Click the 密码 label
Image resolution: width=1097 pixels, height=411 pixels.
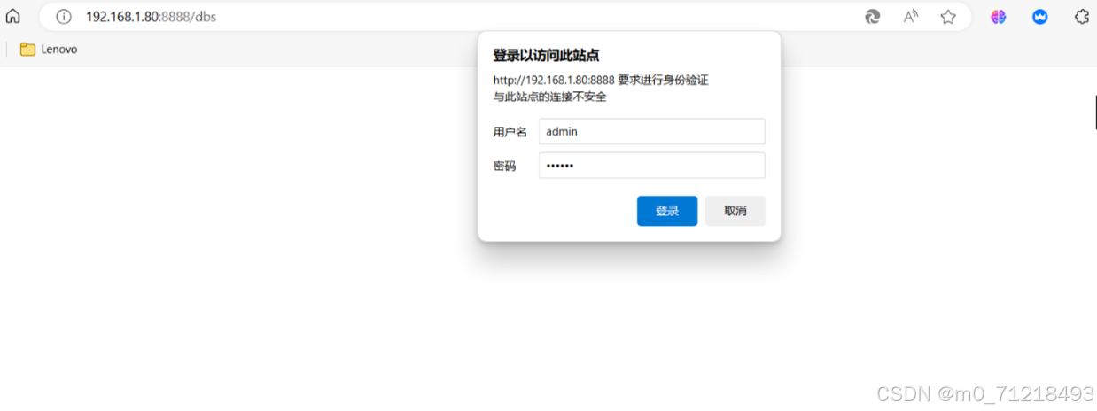504,166
